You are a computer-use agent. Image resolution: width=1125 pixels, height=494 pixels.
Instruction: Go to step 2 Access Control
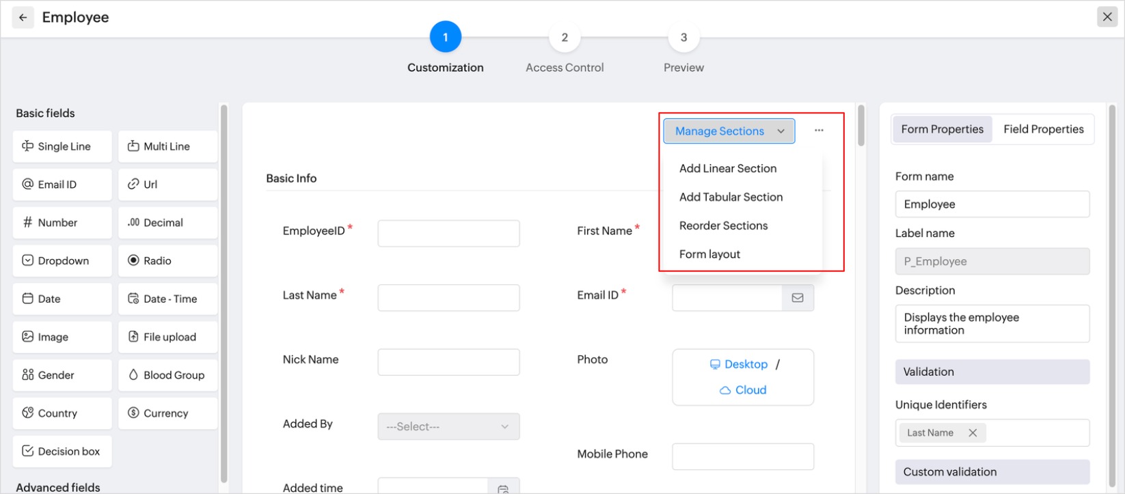pyautogui.click(x=565, y=38)
